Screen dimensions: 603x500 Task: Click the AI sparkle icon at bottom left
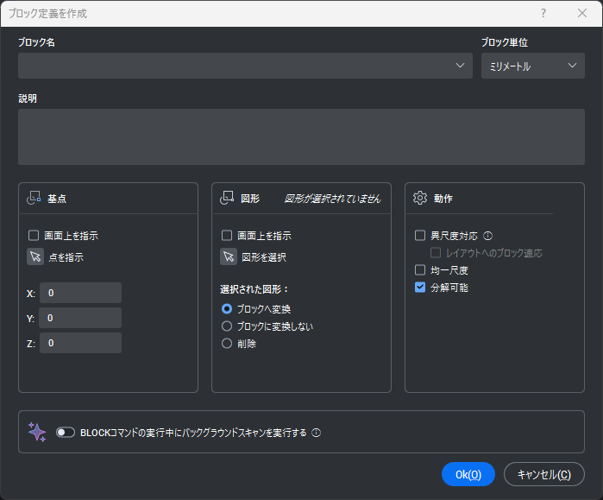[37, 432]
